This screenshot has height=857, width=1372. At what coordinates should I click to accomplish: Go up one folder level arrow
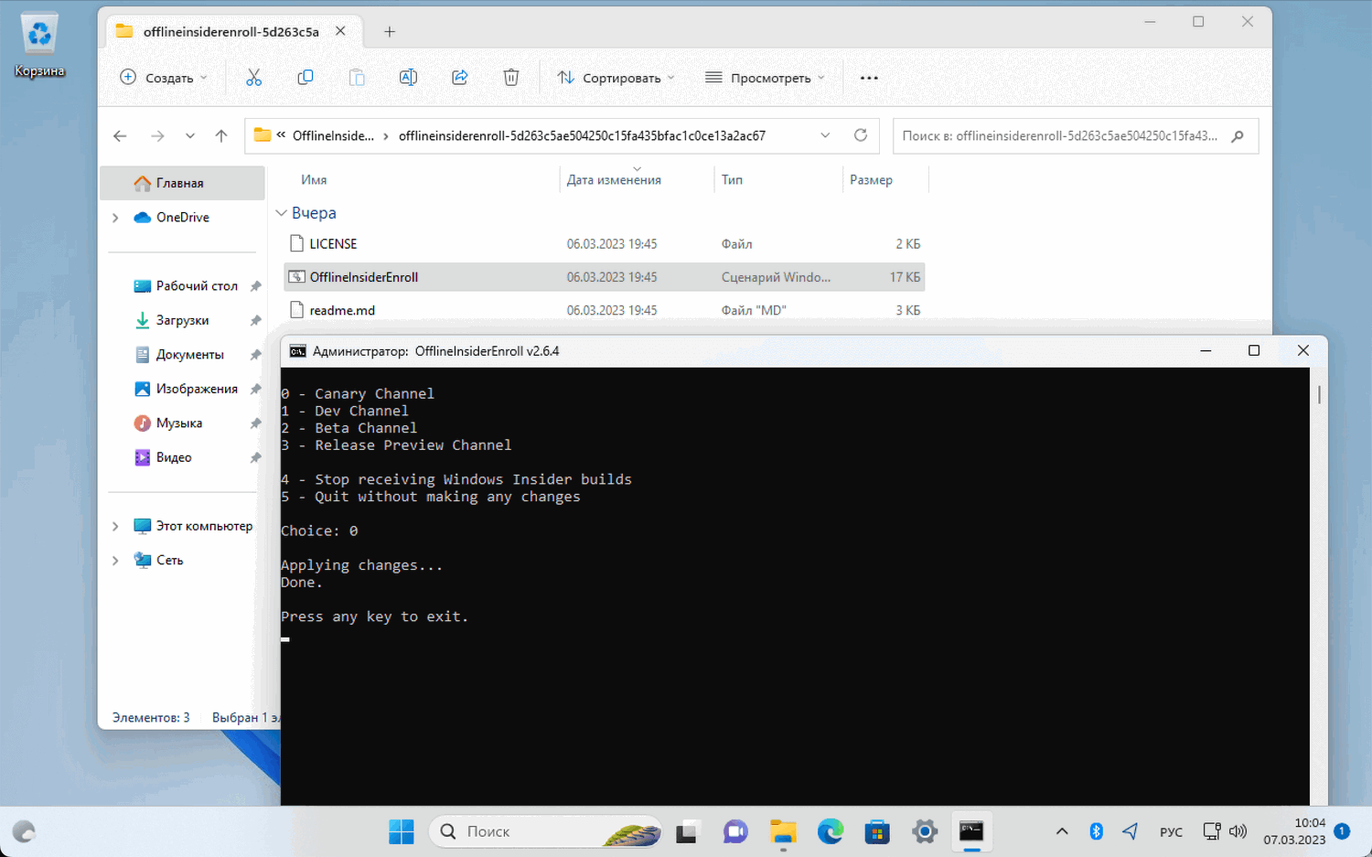pos(221,136)
